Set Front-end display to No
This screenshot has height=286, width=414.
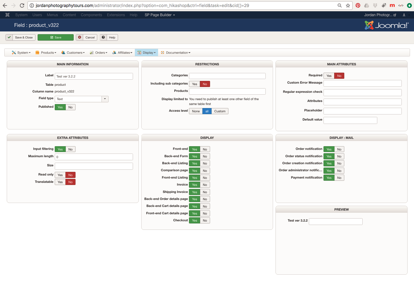pos(205,149)
